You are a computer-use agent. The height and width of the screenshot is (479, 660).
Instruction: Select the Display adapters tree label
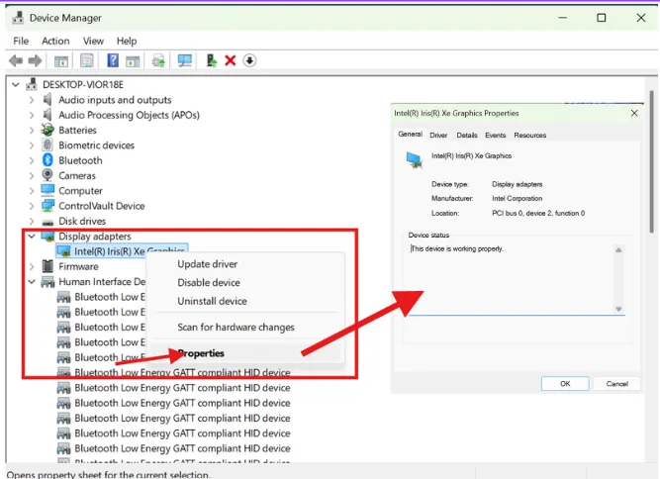(95, 237)
